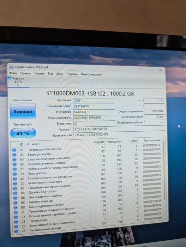
Task: Click the CrystalDiskInfo title bar app icon
Action: coord(11,66)
